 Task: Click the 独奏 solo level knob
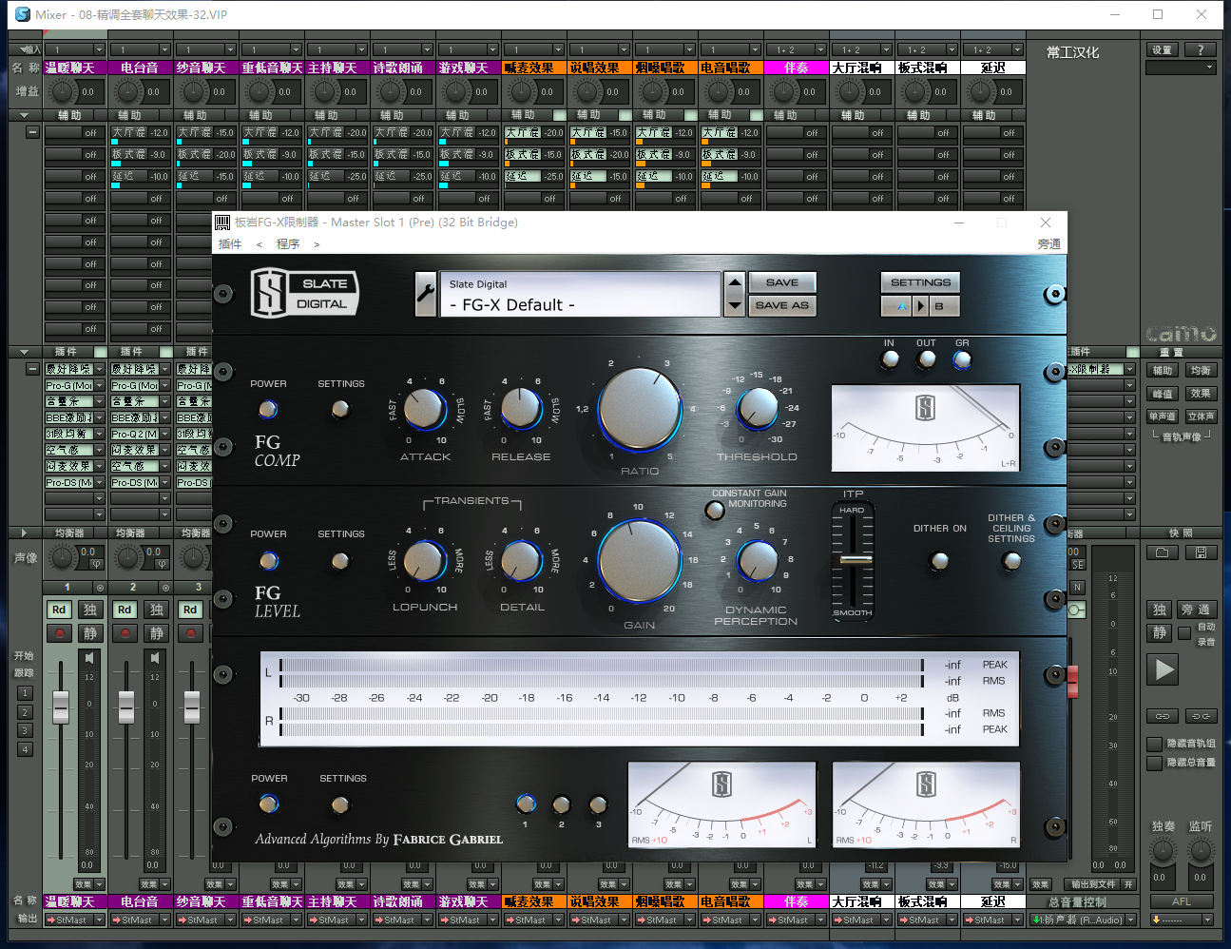point(1164,851)
